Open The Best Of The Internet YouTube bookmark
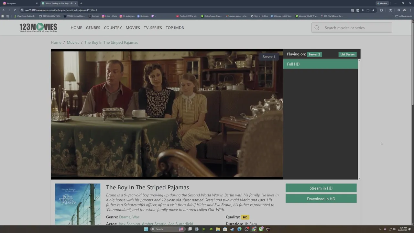414x233 pixels. (187, 16)
